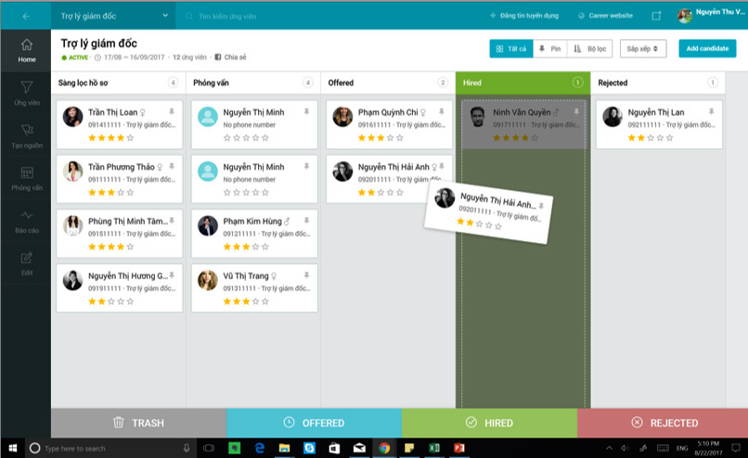
Task: Open the Sắp xếp sort dropdown
Action: click(x=643, y=48)
